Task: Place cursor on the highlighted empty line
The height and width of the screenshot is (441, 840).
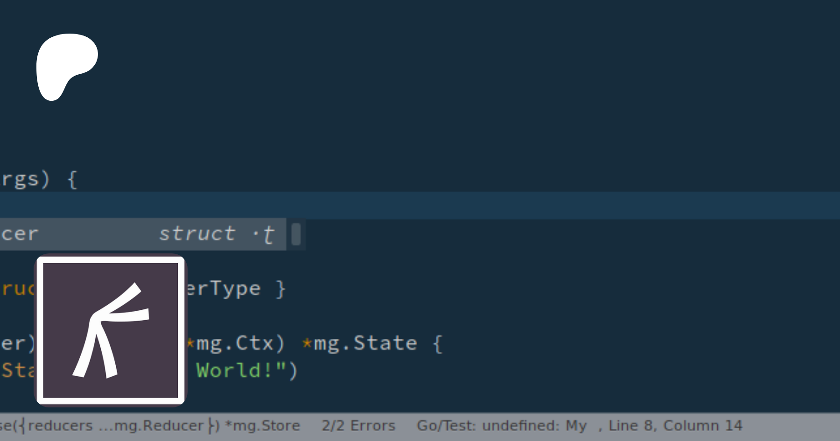Action: click(420, 205)
